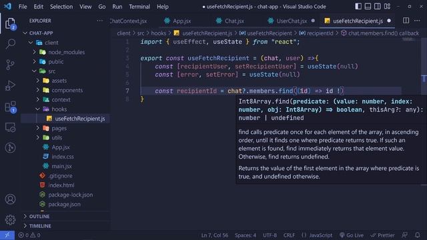The height and width of the screenshot is (240, 427).
Task: Open Extensions view icon
Action: coord(11,107)
